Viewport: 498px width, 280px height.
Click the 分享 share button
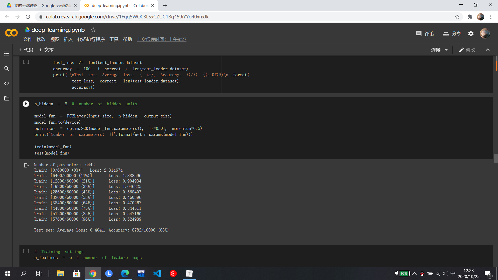point(452,34)
